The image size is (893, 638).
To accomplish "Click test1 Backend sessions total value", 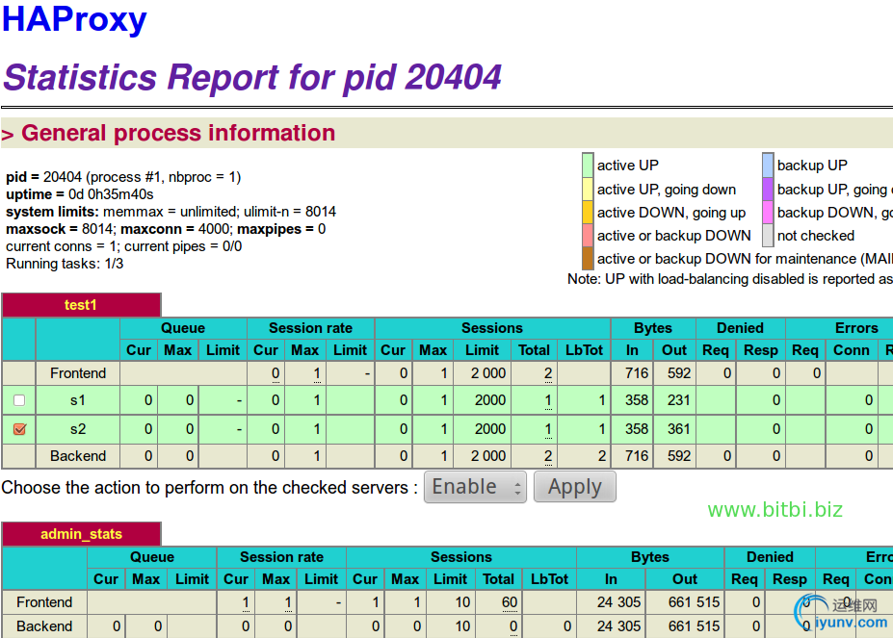I will [548, 456].
